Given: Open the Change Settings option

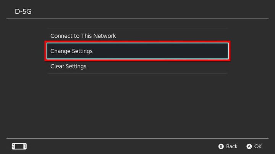Looking at the screenshot, I should [71, 51].
